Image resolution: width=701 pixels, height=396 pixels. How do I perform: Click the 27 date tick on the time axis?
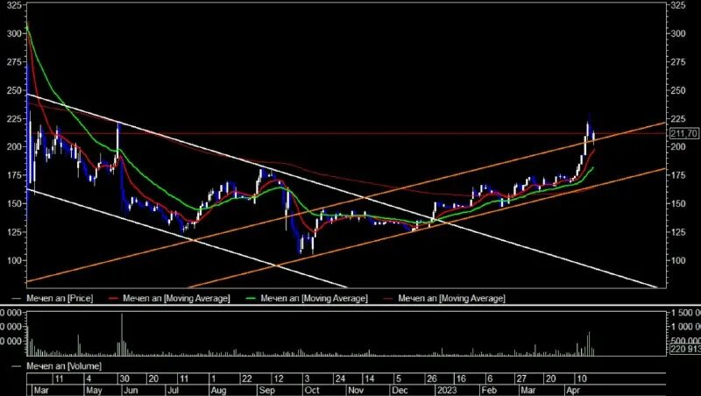pyautogui.click(x=521, y=379)
